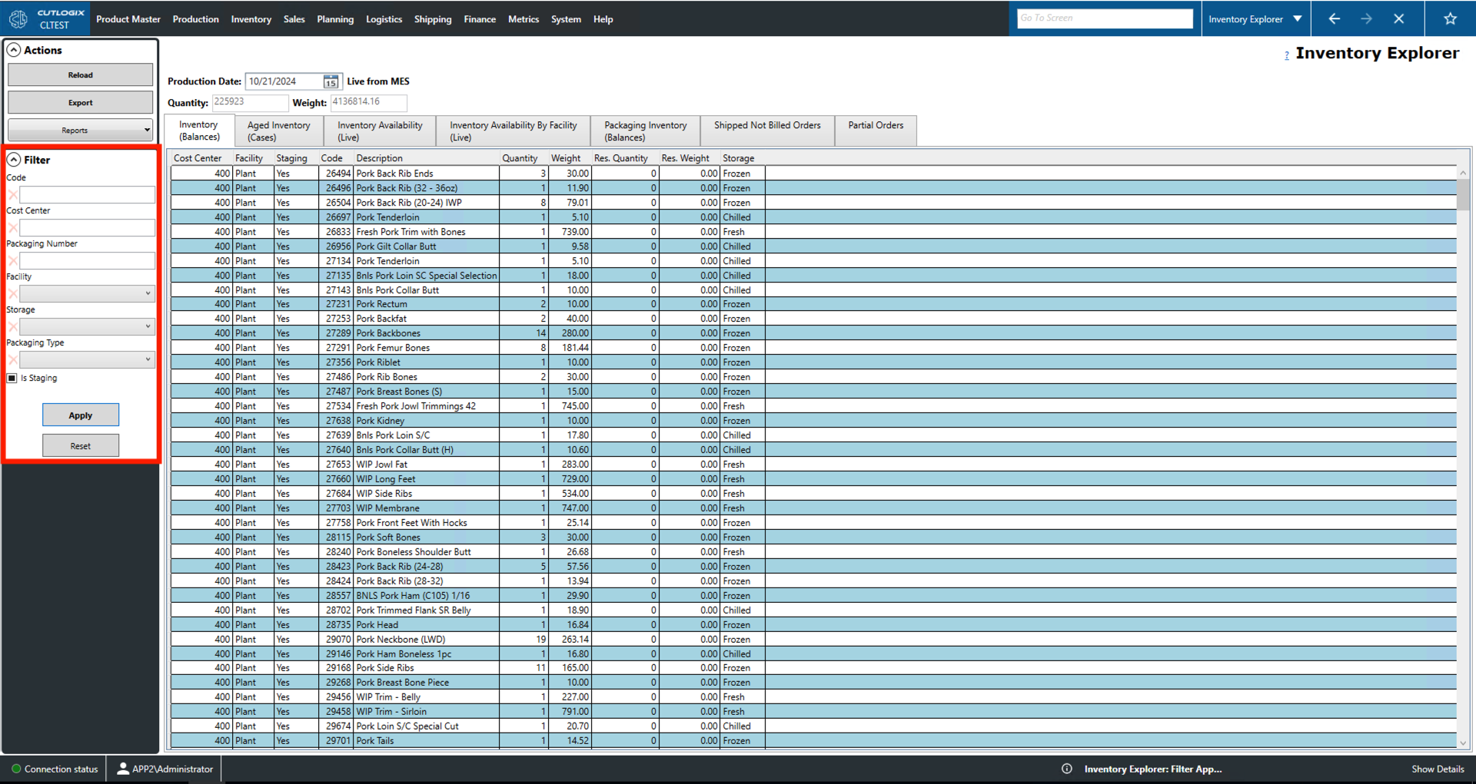This screenshot has height=784, width=1476.
Task: Toggle the Is Staging checkbox
Action: (x=12, y=378)
